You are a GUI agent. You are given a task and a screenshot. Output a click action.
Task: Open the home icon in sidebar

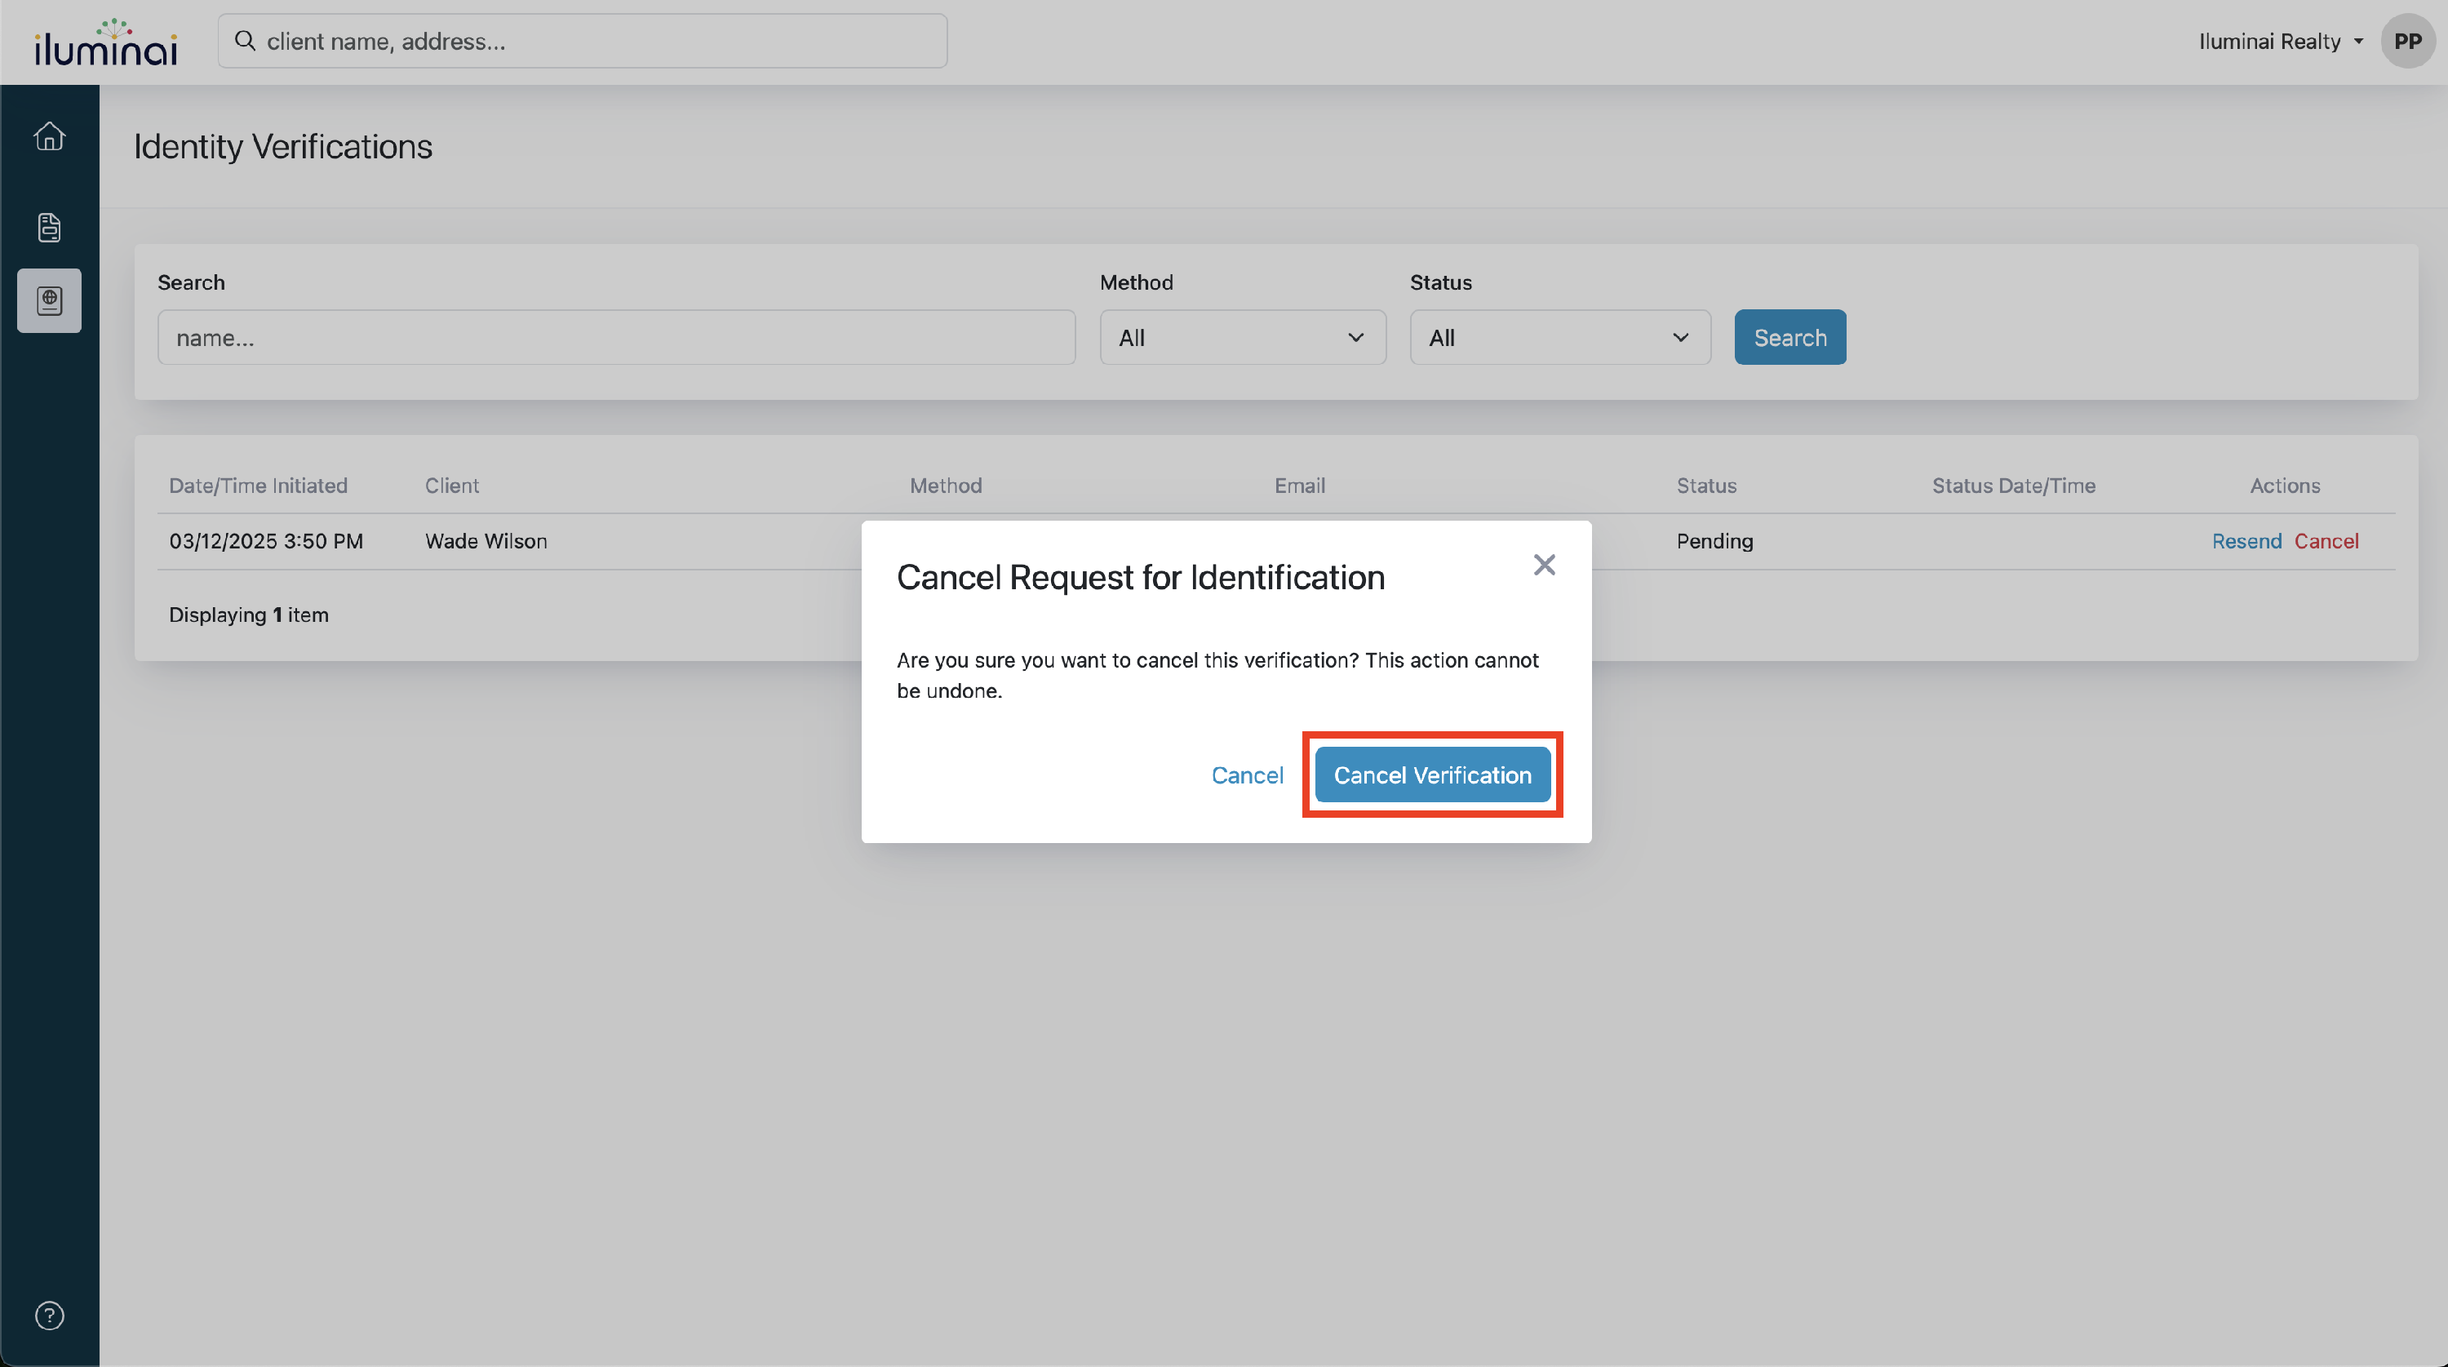click(x=50, y=137)
